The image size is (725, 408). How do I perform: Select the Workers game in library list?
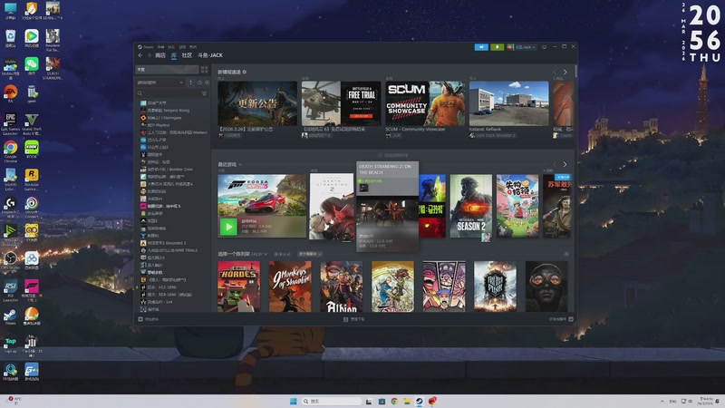(174, 132)
